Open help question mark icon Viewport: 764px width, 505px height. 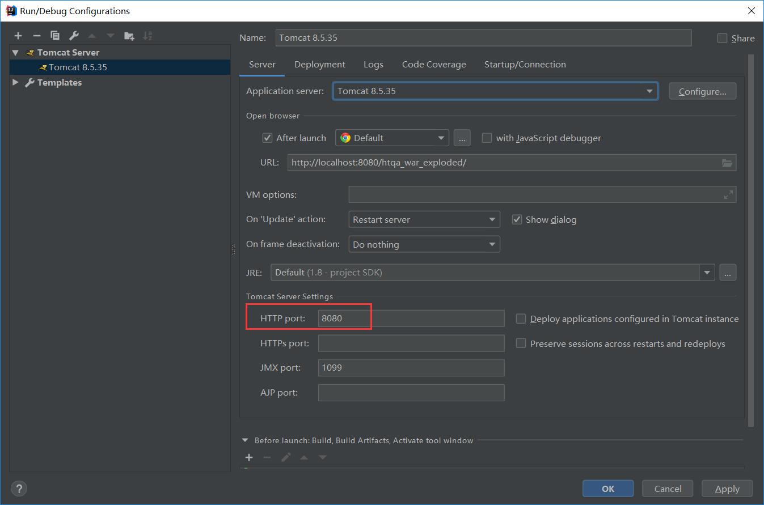coord(19,489)
